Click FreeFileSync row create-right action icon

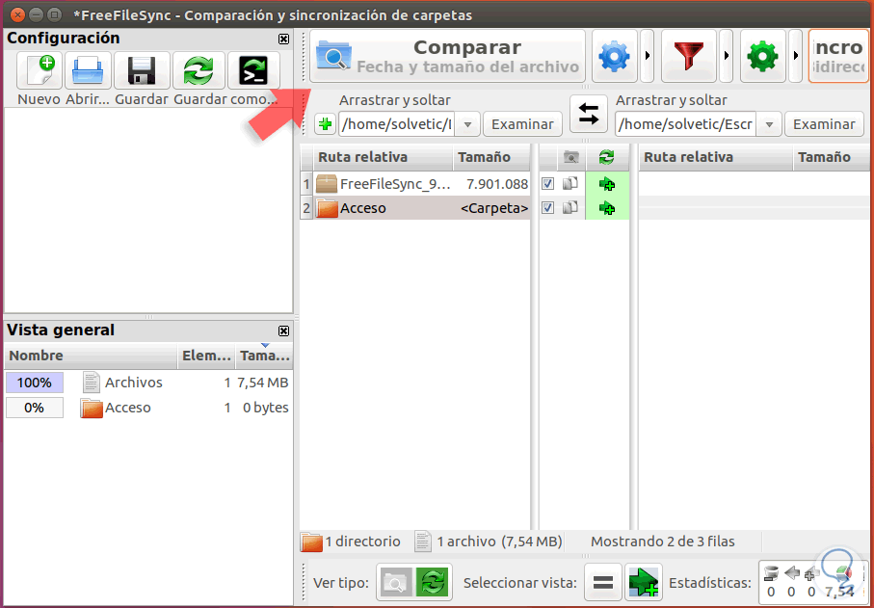pos(606,183)
